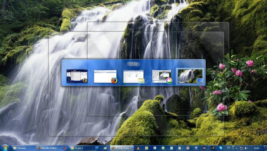Open the volume speaker tray icon
Image resolution: width=267 pixels, height=151 pixels.
pos(246,148)
